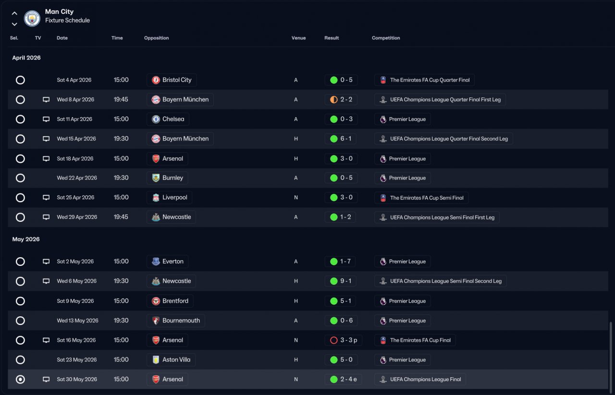Select the Brentford fixture radio button
The image size is (615, 395).
20,301
